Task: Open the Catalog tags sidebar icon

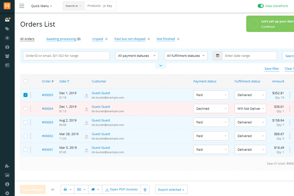Action: (x=7, y=29)
